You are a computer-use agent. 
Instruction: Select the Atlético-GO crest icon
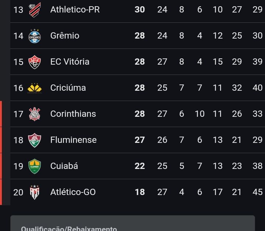tap(35, 192)
